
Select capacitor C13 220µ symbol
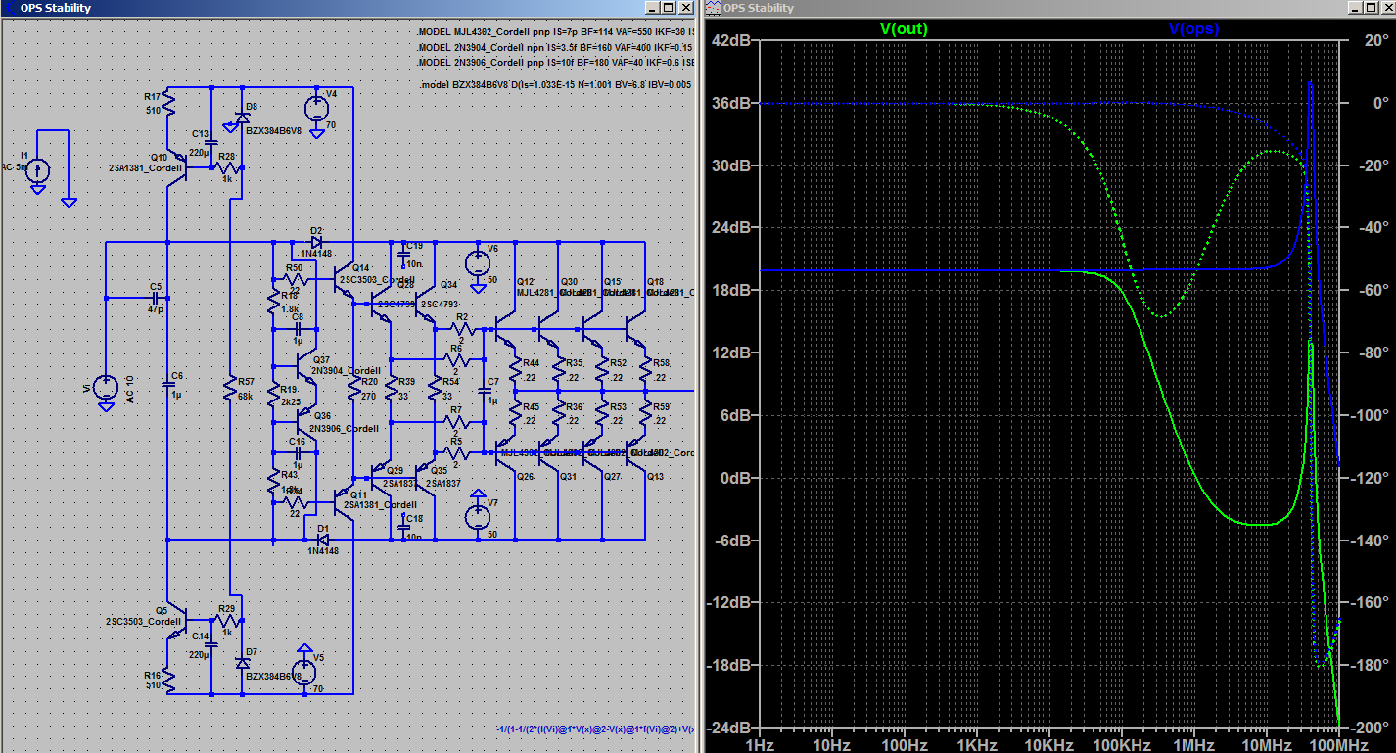coord(210,142)
